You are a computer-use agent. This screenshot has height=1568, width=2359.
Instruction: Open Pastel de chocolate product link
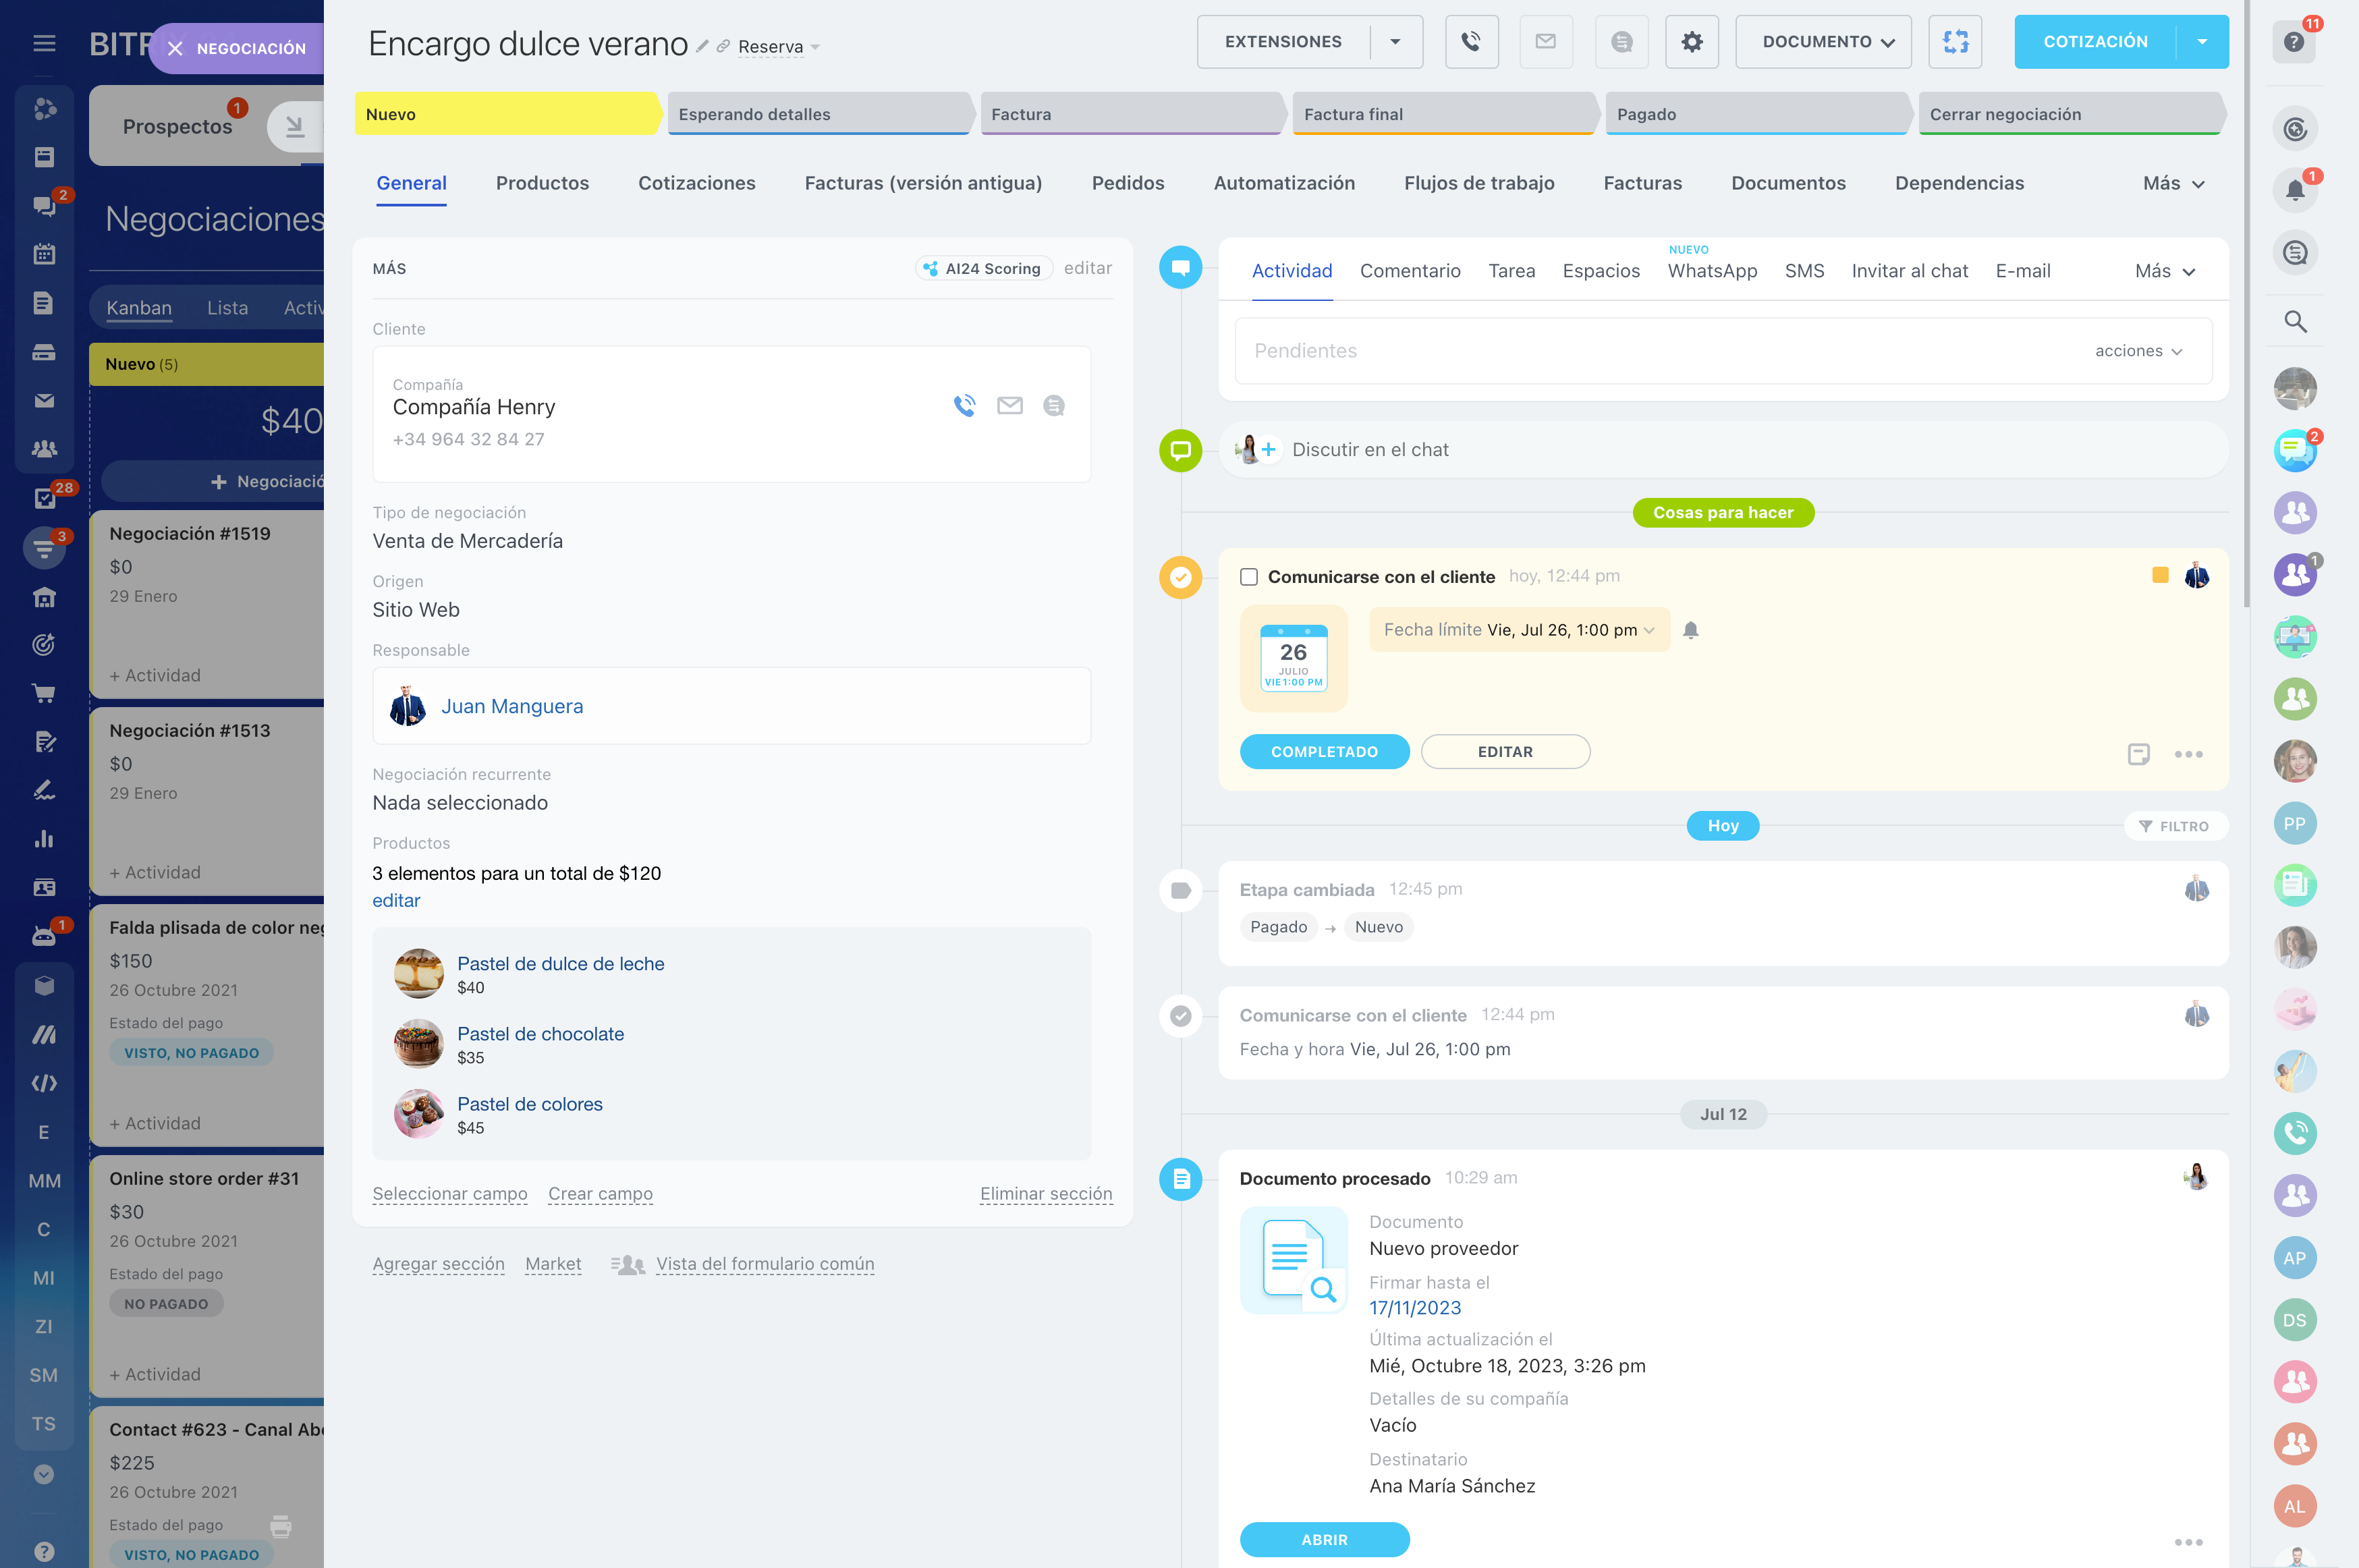pos(540,1034)
